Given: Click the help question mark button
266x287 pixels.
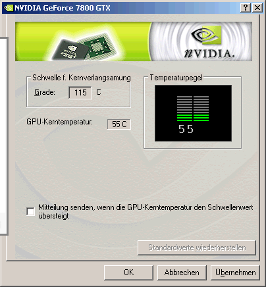Looking at the screenshot, I should (x=246, y=8).
